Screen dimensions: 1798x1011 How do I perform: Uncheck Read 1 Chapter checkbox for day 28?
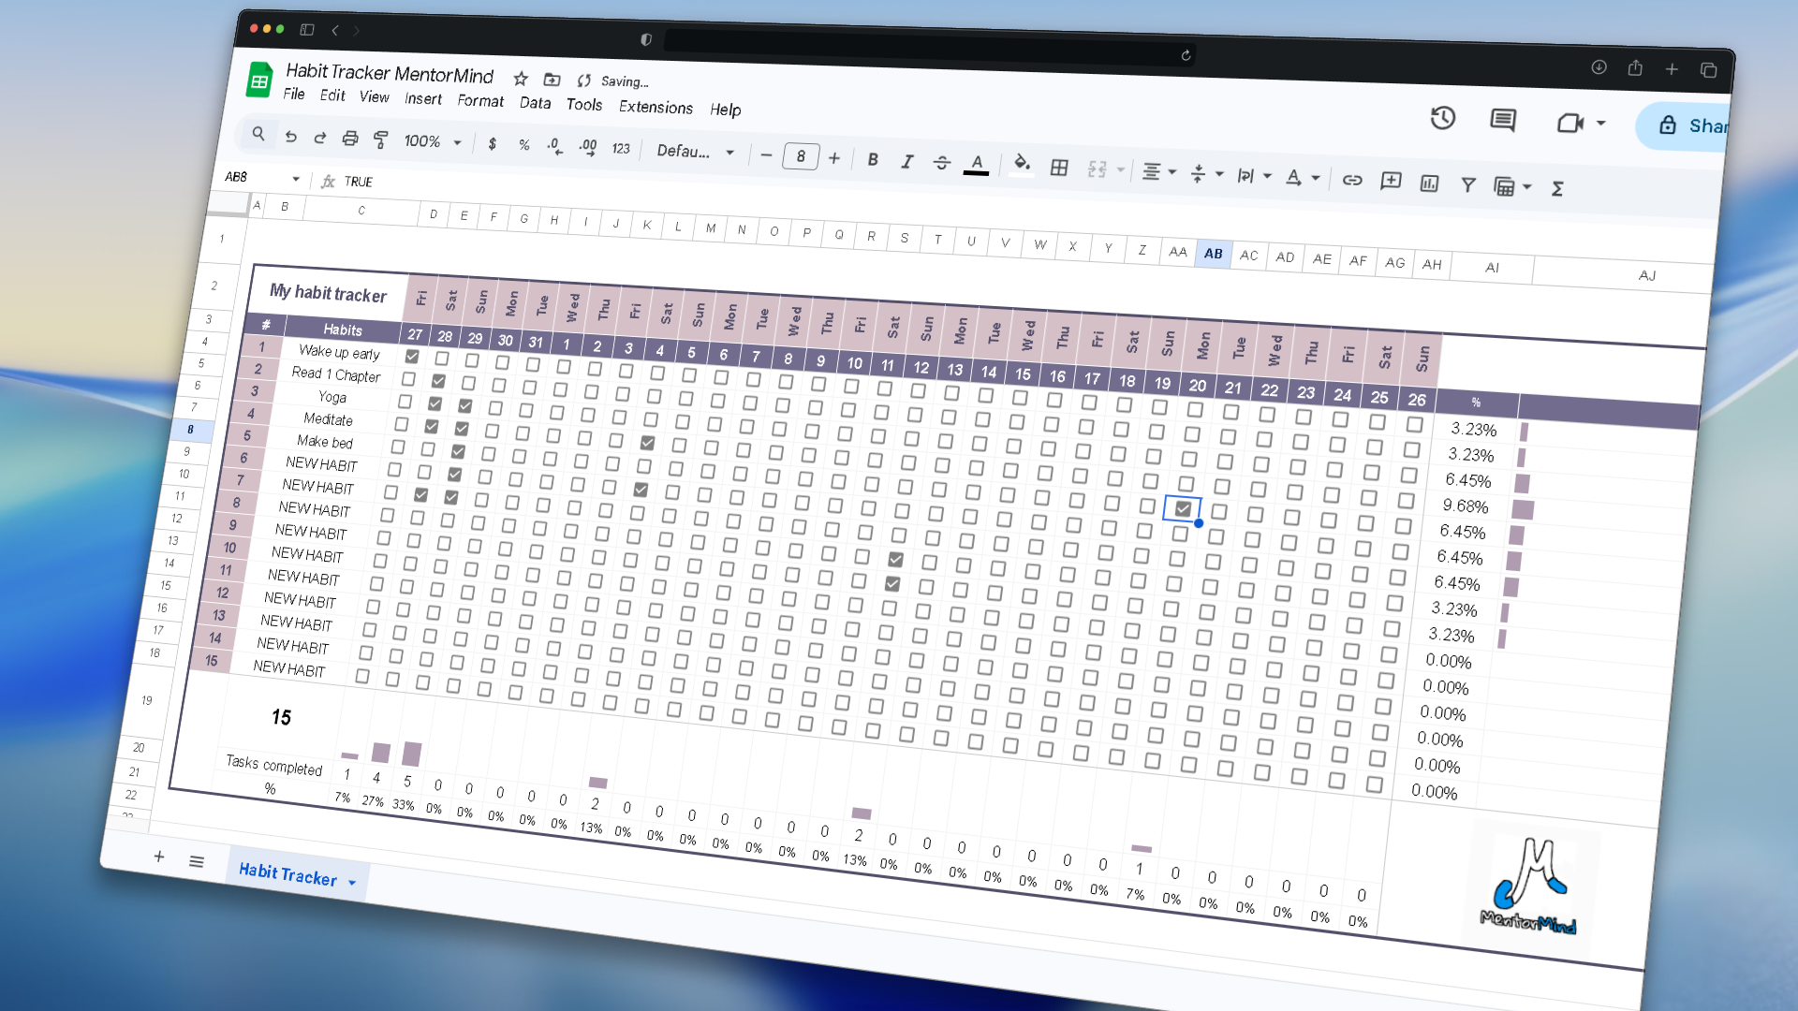pos(438,381)
